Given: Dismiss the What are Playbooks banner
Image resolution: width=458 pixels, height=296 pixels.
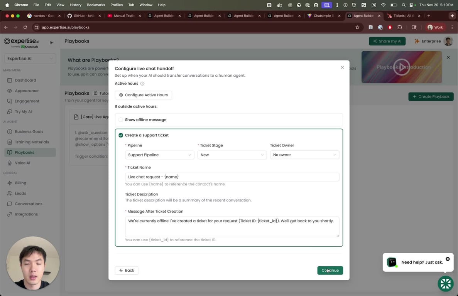Looking at the screenshot, I should click(448, 57).
